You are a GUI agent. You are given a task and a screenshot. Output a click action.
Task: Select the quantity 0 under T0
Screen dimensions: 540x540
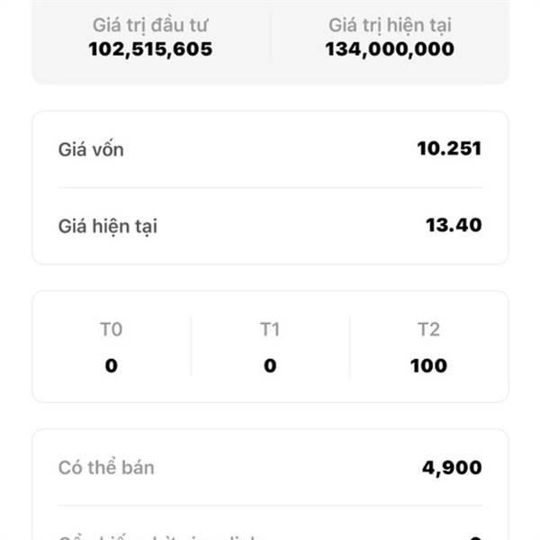click(x=111, y=366)
